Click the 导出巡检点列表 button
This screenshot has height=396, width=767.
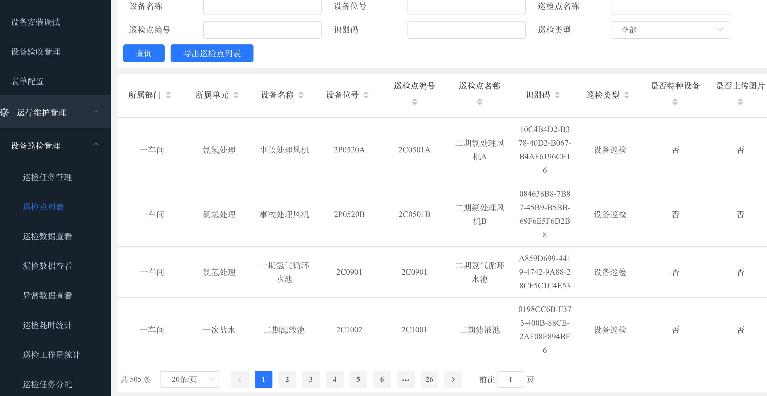point(212,53)
